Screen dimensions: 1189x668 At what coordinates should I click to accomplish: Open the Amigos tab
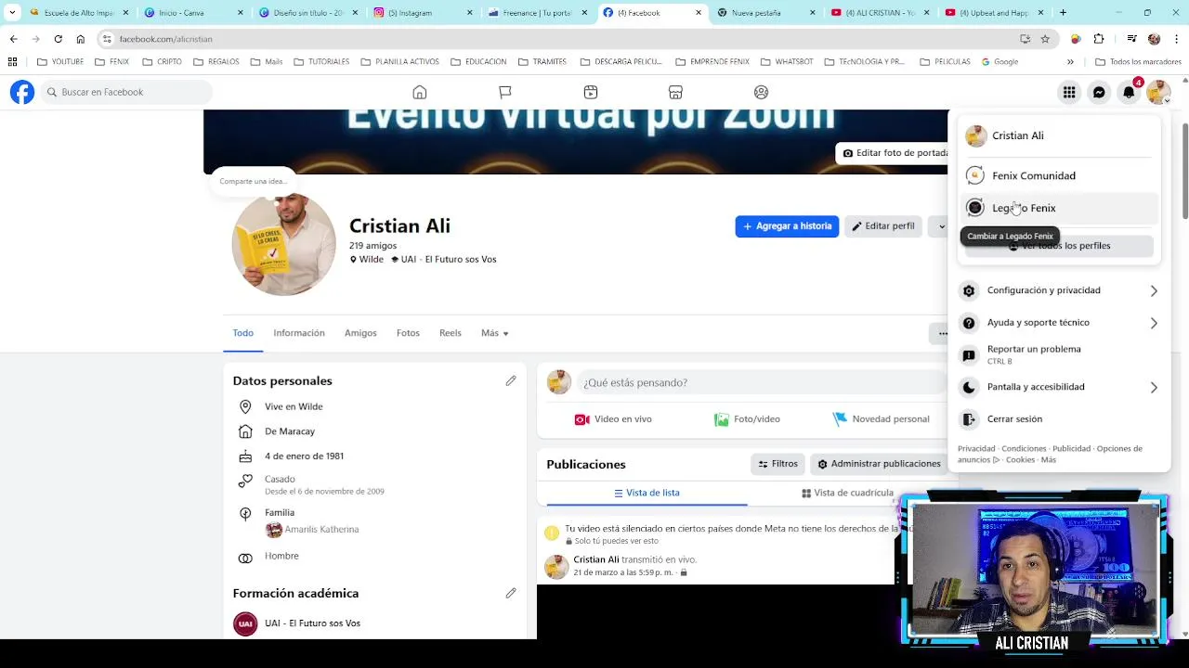point(360,333)
